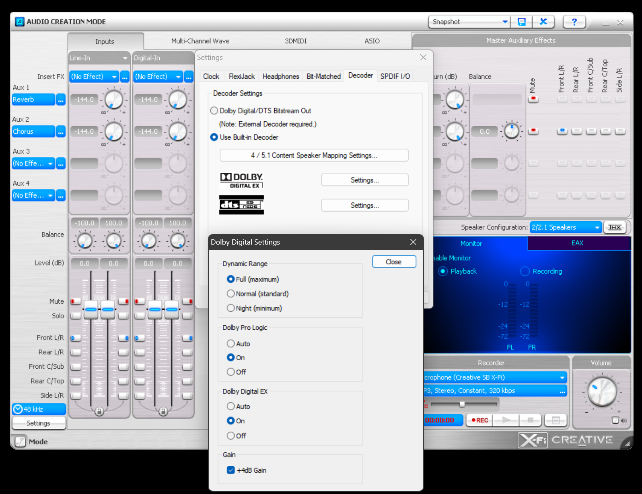Toggle Line-In left Rear L/R routing

[x=75, y=353]
